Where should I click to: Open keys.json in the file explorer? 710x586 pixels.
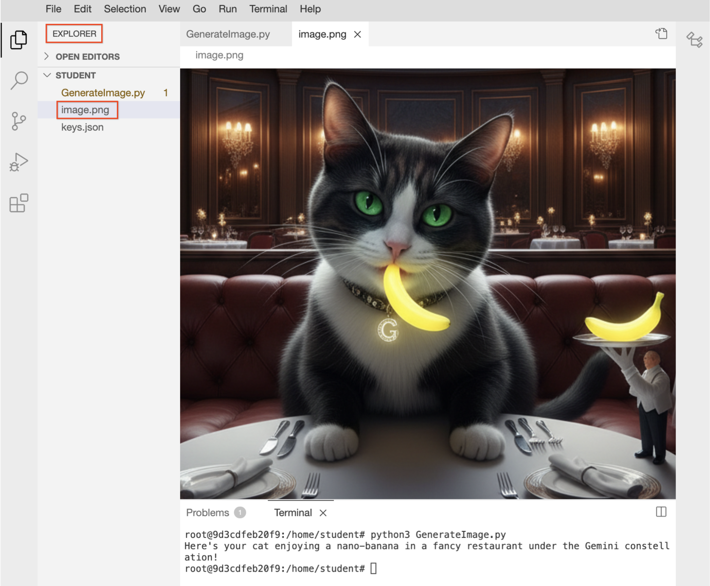point(82,127)
